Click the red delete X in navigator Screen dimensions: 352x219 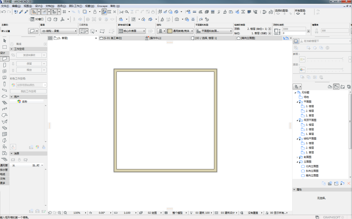349,183
